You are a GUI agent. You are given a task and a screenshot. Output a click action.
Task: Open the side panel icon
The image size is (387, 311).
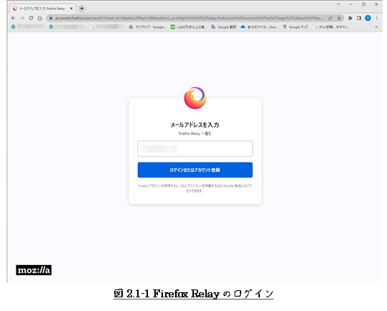coord(359,18)
